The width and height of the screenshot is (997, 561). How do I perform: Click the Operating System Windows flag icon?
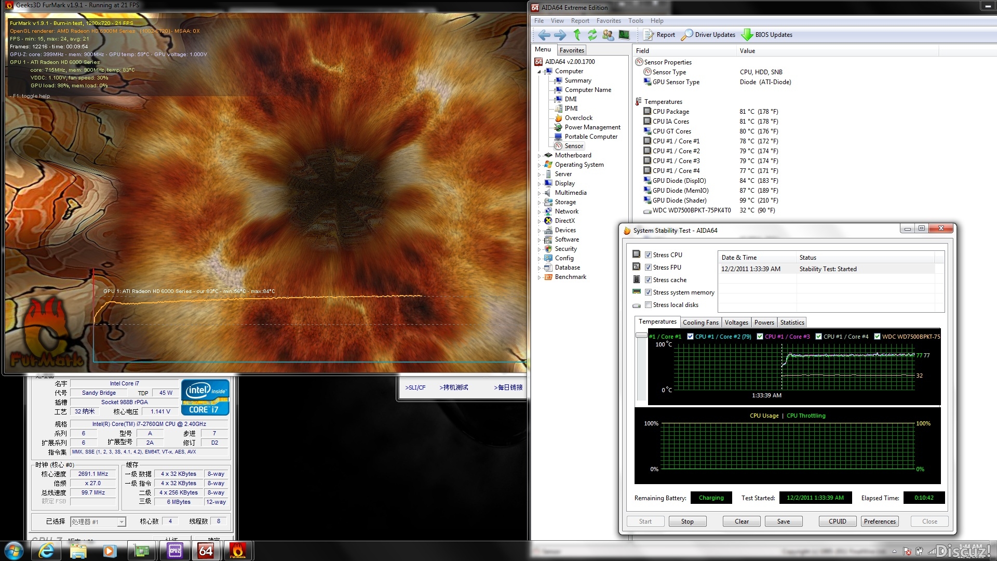tap(548, 165)
